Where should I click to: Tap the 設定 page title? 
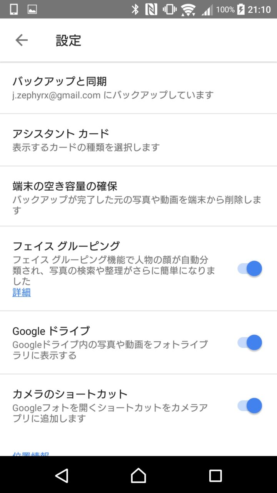(x=68, y=40)
